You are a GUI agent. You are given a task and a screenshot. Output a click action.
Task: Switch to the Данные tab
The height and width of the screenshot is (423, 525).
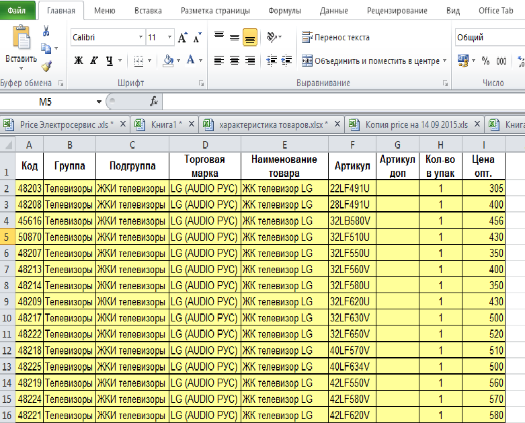click(334, 11)
